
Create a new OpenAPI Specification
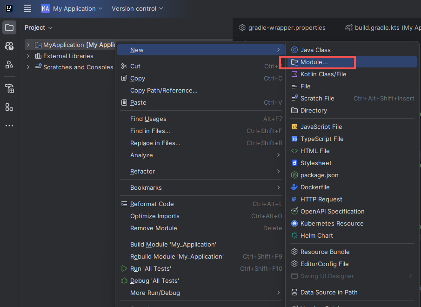pos(352,211)
